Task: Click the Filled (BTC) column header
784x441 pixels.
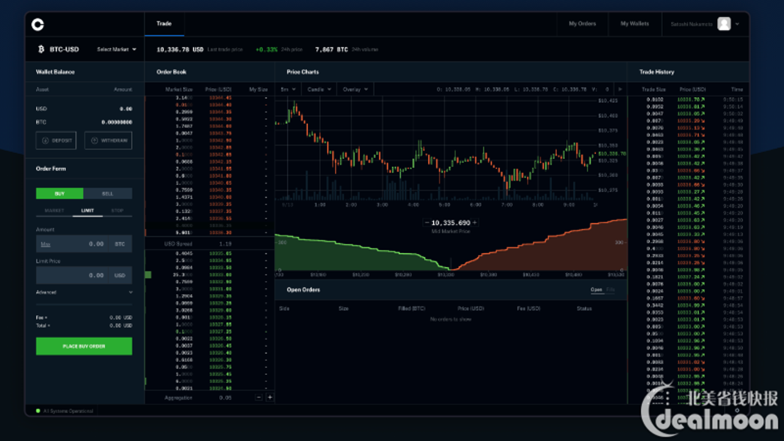Action: coord(412,308)
